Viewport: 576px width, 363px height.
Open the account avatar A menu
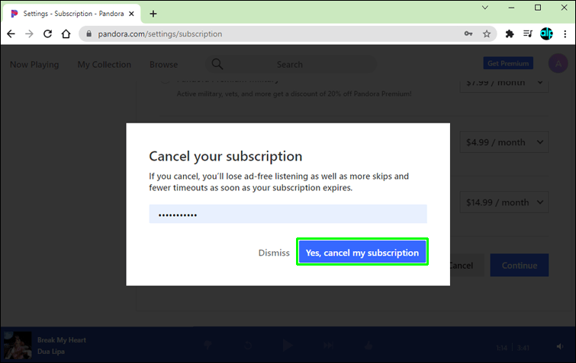(558, 64)
